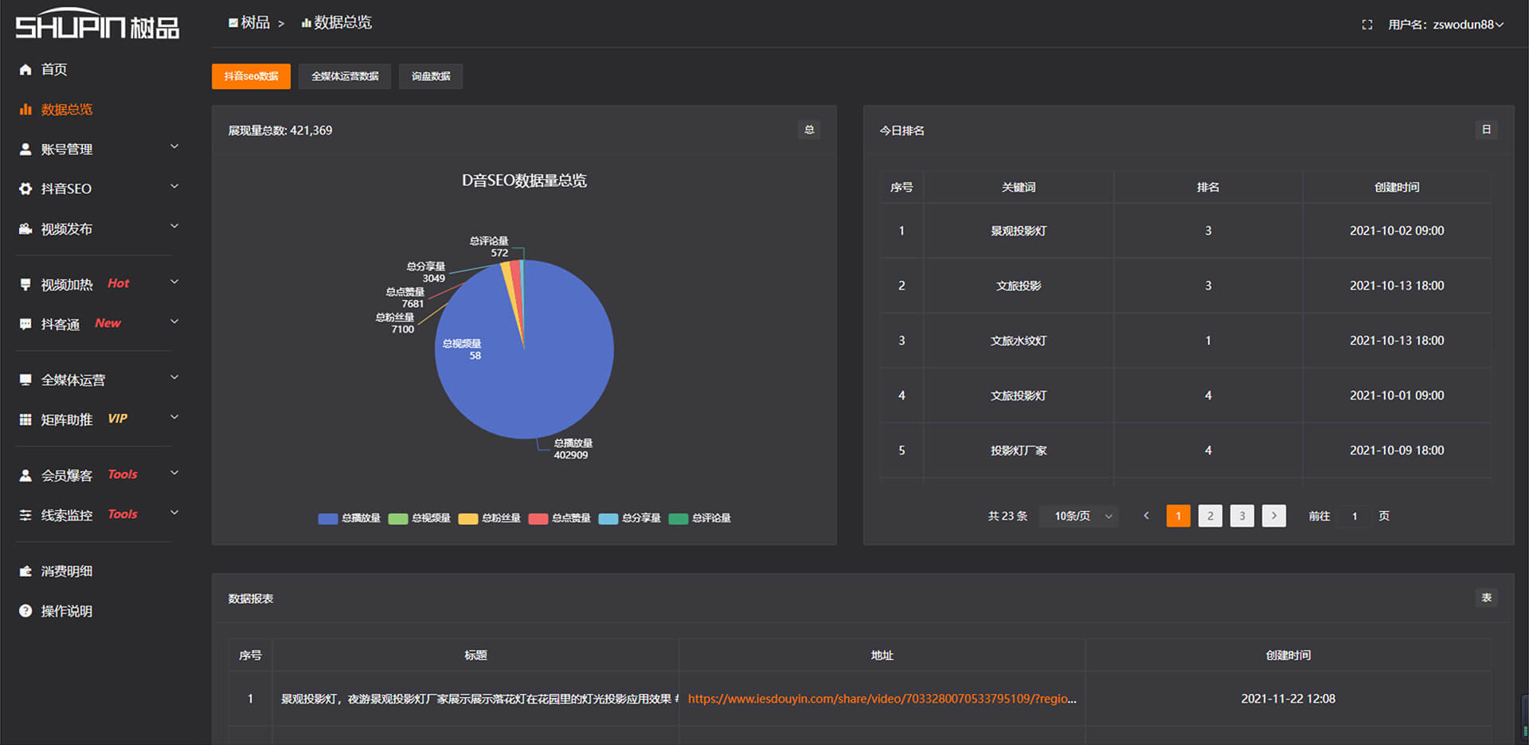Switch to the 询盘数据 tab
This screenshot has height=745, width=1529.
pyautogui.click(x=431, y=76)
